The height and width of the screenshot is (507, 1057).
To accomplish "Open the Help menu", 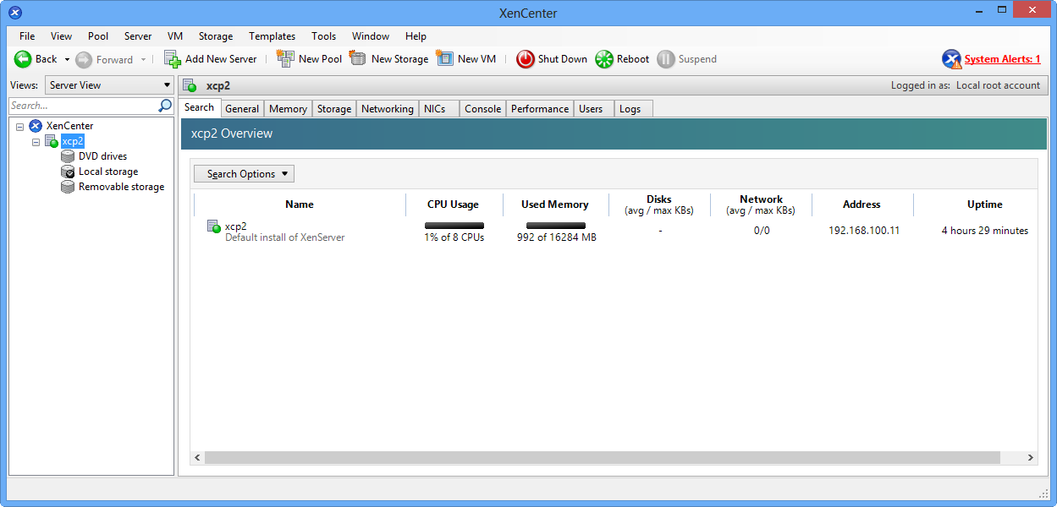I will tap(416, 36).
